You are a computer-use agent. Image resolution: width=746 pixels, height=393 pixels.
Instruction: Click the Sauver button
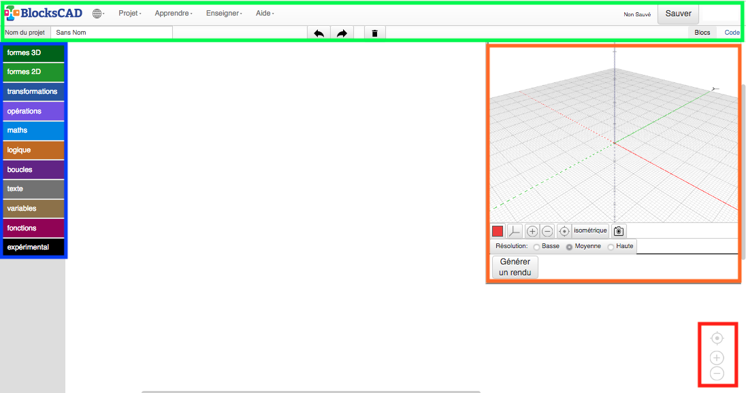pos(678,14)
